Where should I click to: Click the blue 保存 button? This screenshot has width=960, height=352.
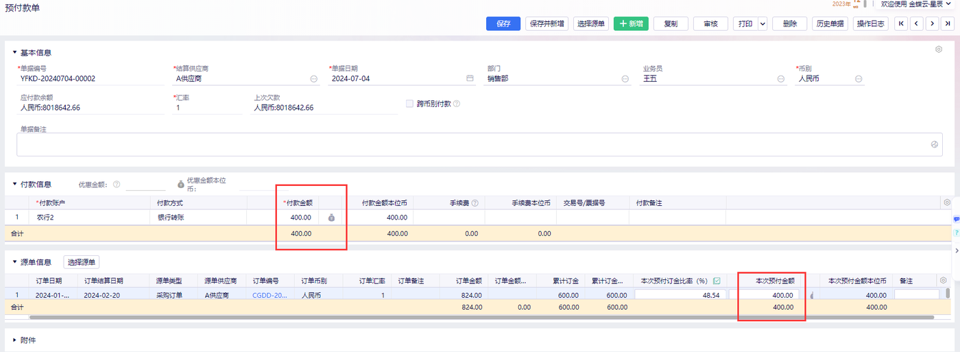click(503, 23)
